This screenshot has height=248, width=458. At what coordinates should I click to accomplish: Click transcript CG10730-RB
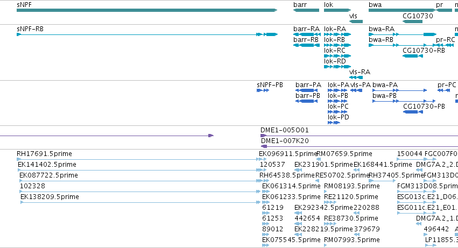click(424, 50)
